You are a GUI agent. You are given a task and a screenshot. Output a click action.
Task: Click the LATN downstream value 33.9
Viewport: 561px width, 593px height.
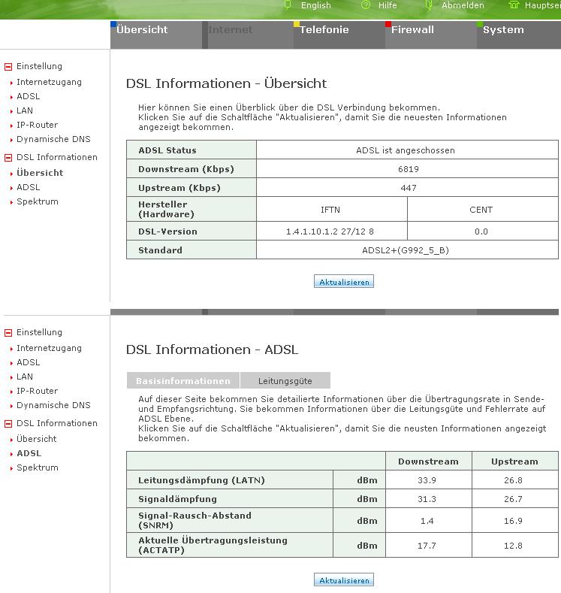click(427, 480)
